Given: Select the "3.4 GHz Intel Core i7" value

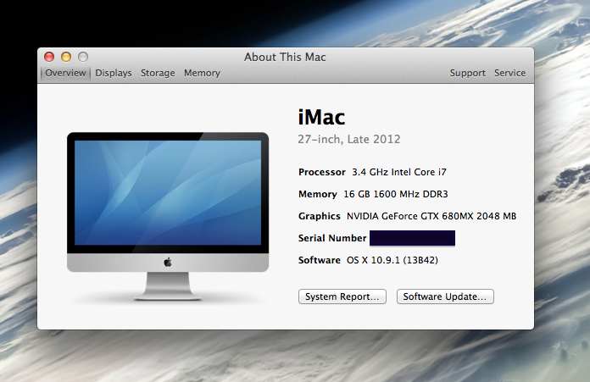Looking at the screenshot, I should [x=399, y=172].
